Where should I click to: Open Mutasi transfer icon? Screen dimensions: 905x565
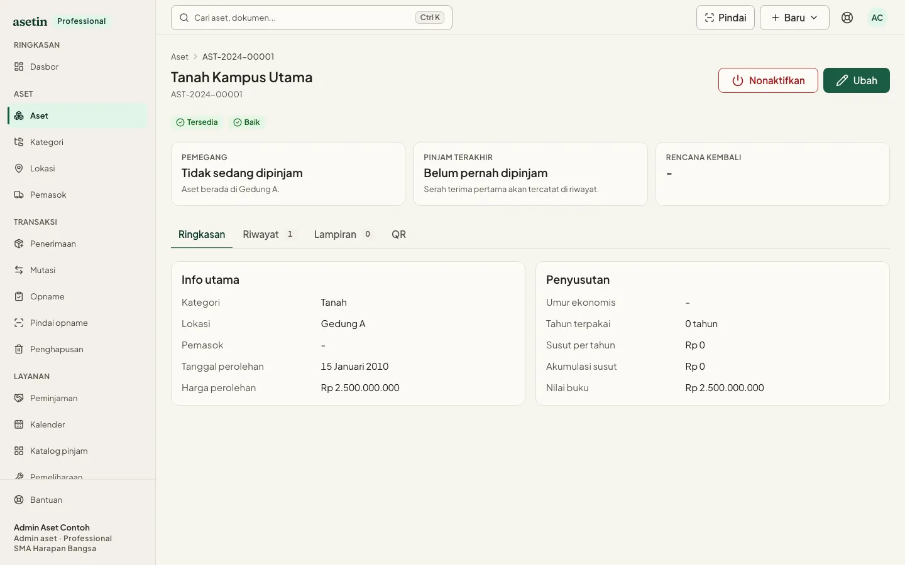19,270
